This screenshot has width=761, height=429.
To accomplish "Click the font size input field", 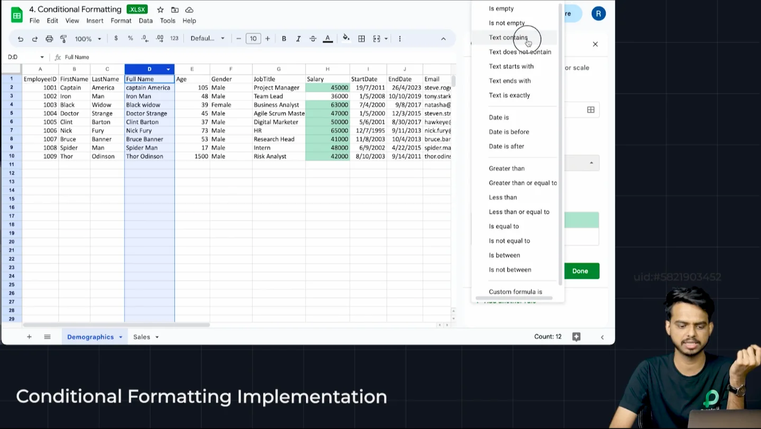I will coord(253,39).
